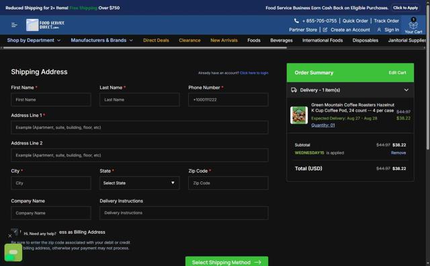Click the Delivery Instructions field
Image resolution: width=430 pixels, height=266 pixels.
[184, 213]
